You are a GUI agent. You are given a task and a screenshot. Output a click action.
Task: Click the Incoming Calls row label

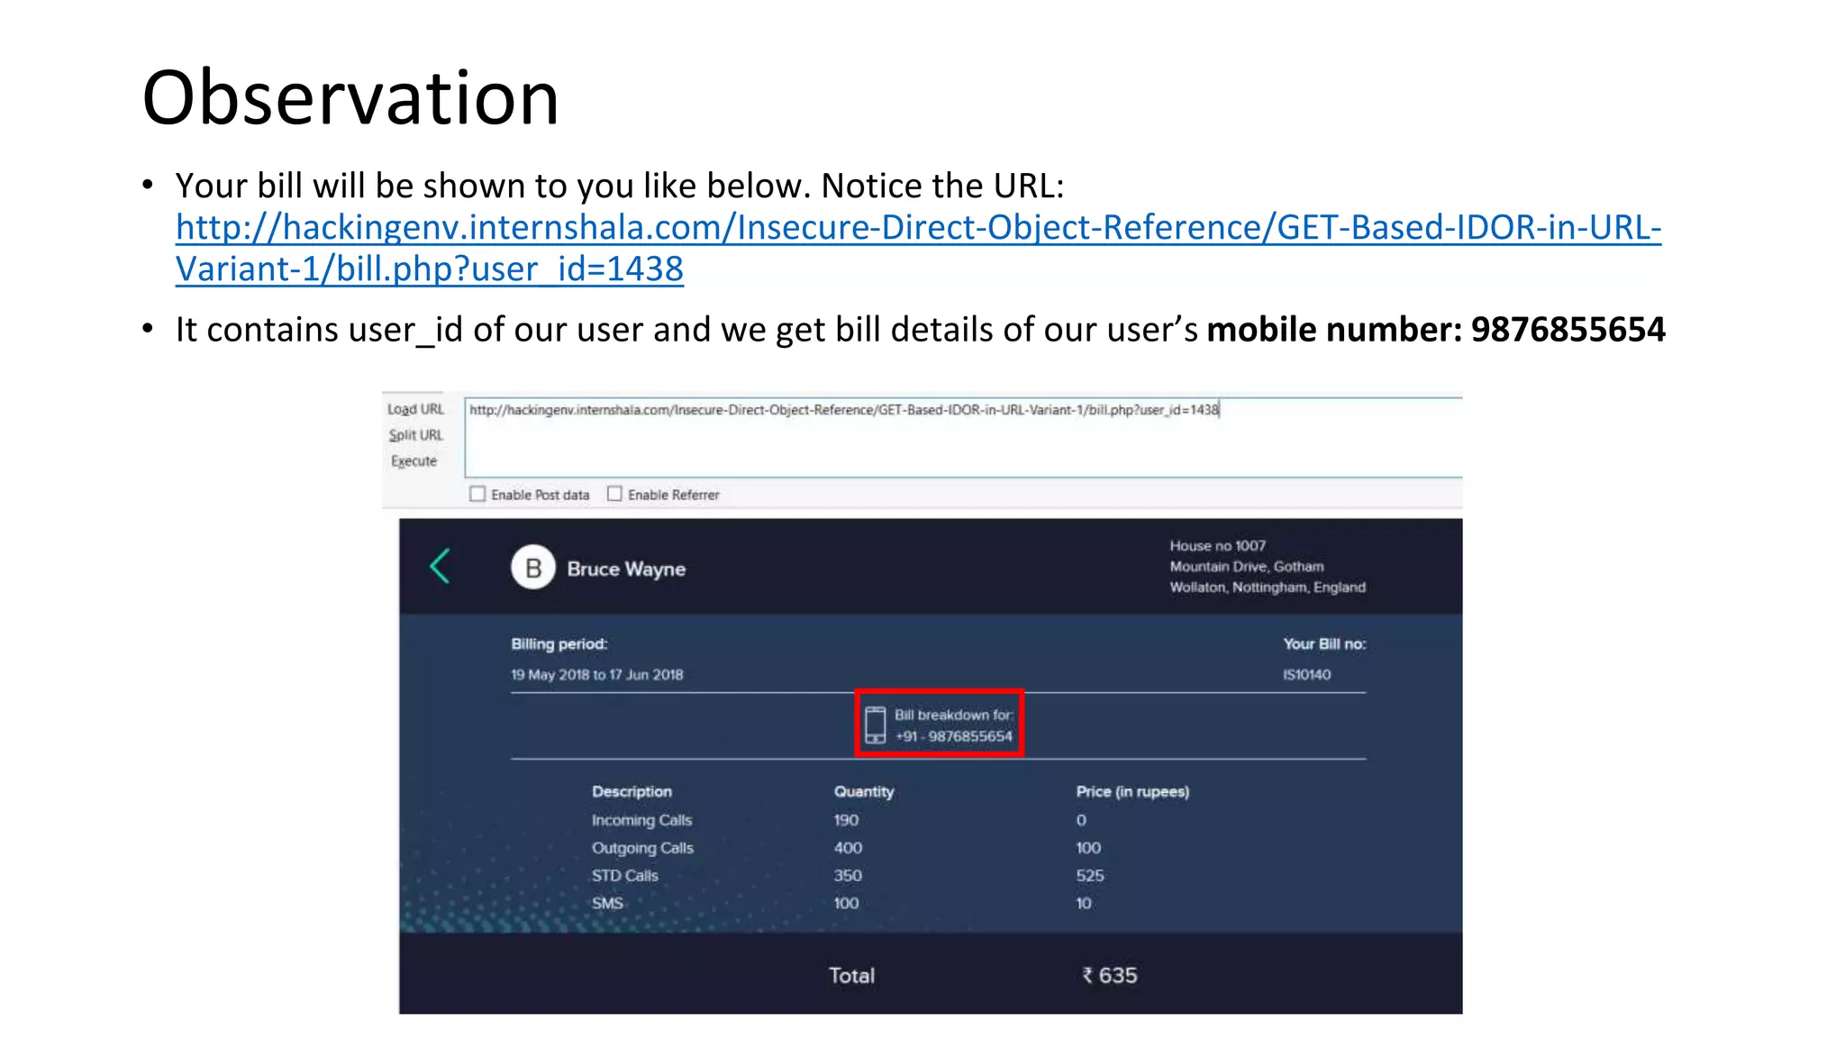coord(641,821)
